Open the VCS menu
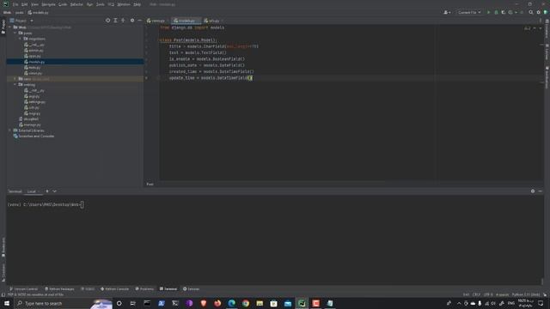Image resolution: width=550 pixels, height=309 pixels. [111, 4]
